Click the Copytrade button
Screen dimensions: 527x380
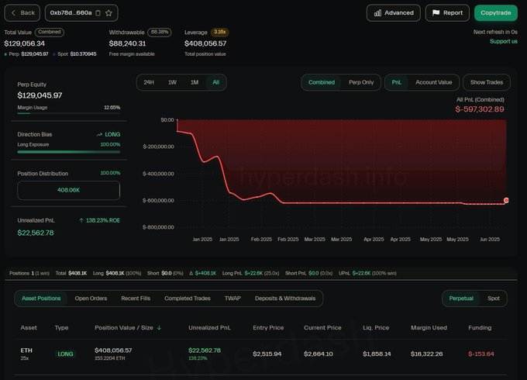pyautogui.click(x=496, y=12)
